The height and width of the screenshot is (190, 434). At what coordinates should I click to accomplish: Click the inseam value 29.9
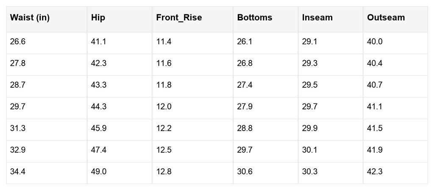tap(310, 128)
